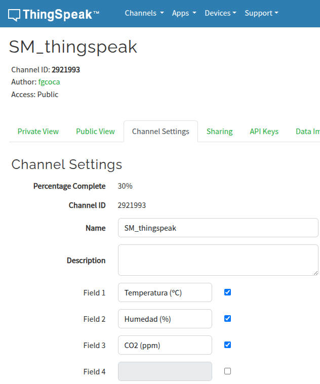Click the ThingSpeak logo icon
The height and width of the screenshot is (384, 320).
(x=15, y=14)
